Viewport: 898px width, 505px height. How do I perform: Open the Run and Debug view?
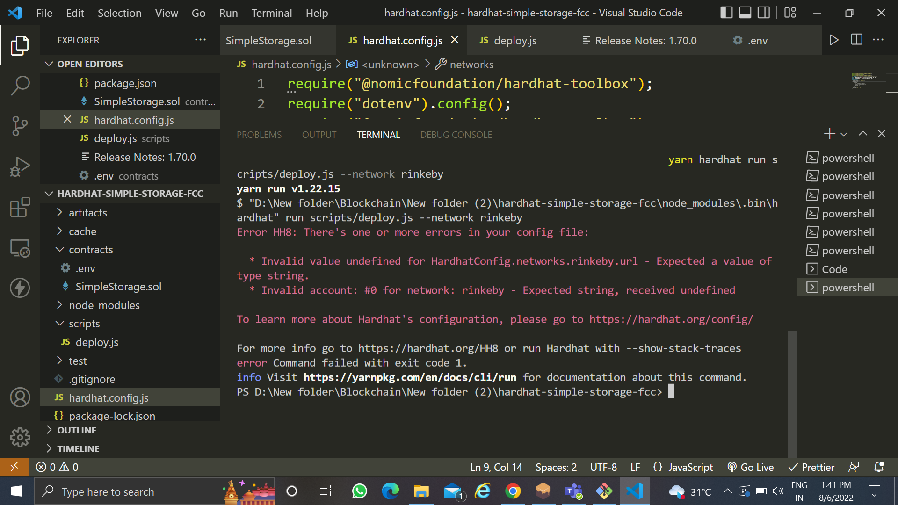(x=20, y=167)
